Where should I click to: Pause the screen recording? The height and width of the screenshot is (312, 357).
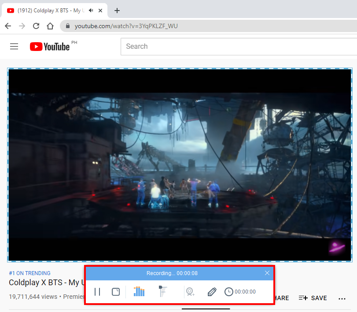pyautogui.click(x=97, y=292)
